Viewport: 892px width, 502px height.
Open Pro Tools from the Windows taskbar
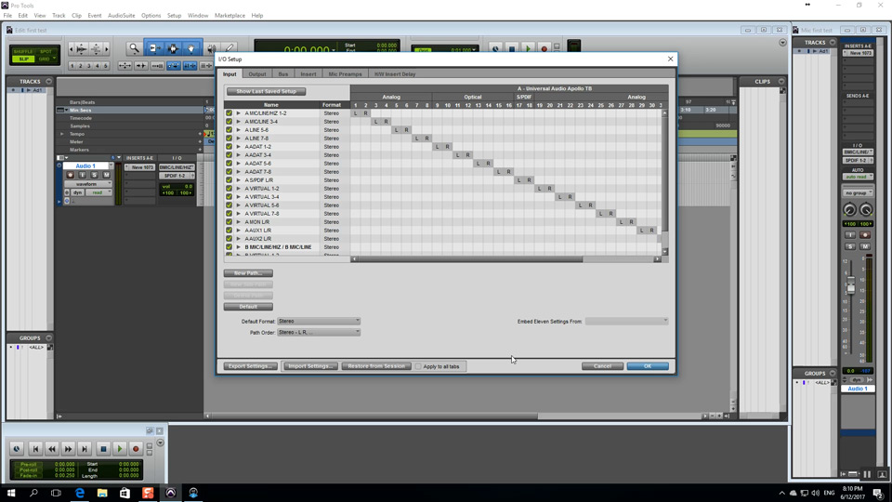tap(171, 493)
